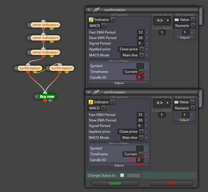
Task: Toggle Signal Period checkbox in upper panel
Action: pyautogui.click(x=147, y=43)
